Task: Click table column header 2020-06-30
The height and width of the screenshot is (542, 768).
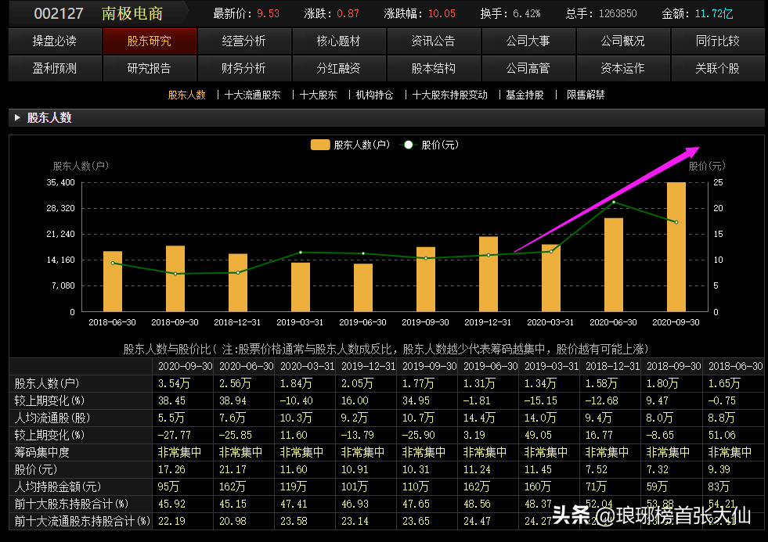Action: (247, 366)
